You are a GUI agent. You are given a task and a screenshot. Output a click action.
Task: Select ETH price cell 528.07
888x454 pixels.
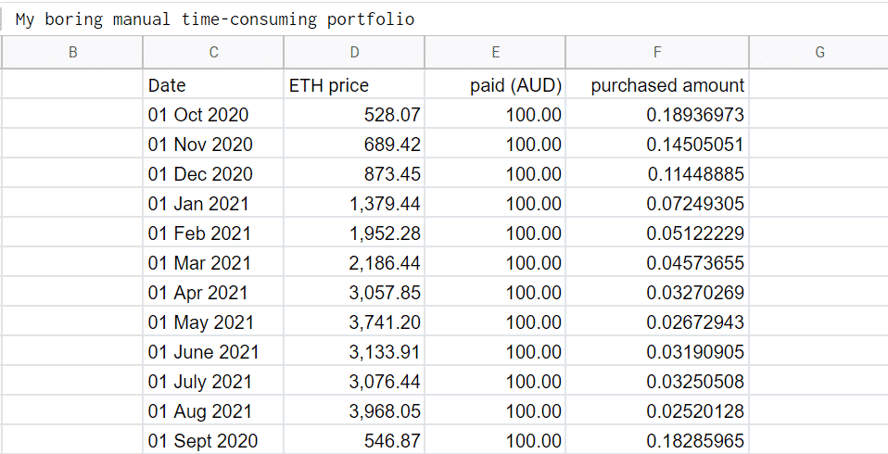click(x=354, y=115)
